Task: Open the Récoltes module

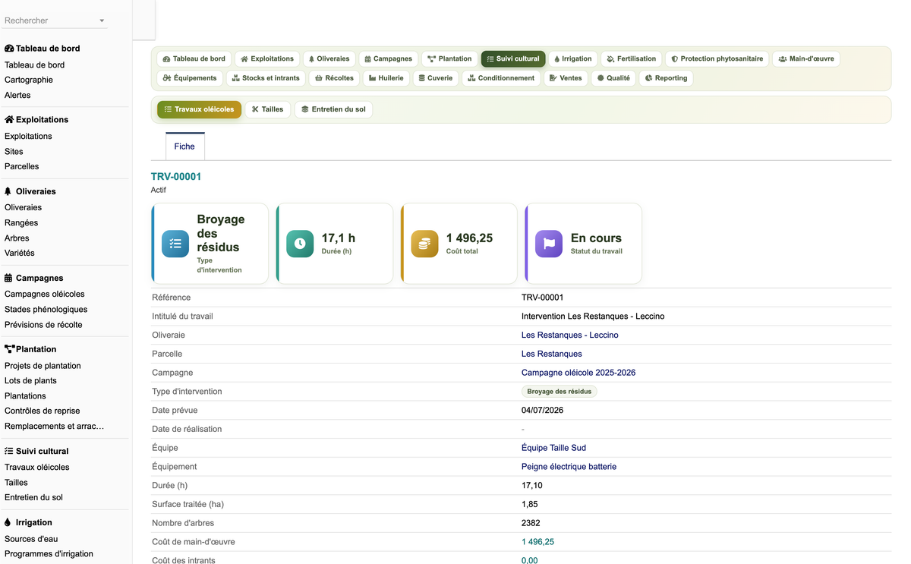Action: [x=334, y=77]
